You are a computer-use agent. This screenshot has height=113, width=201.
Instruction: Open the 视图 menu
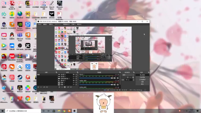point(51,24)
